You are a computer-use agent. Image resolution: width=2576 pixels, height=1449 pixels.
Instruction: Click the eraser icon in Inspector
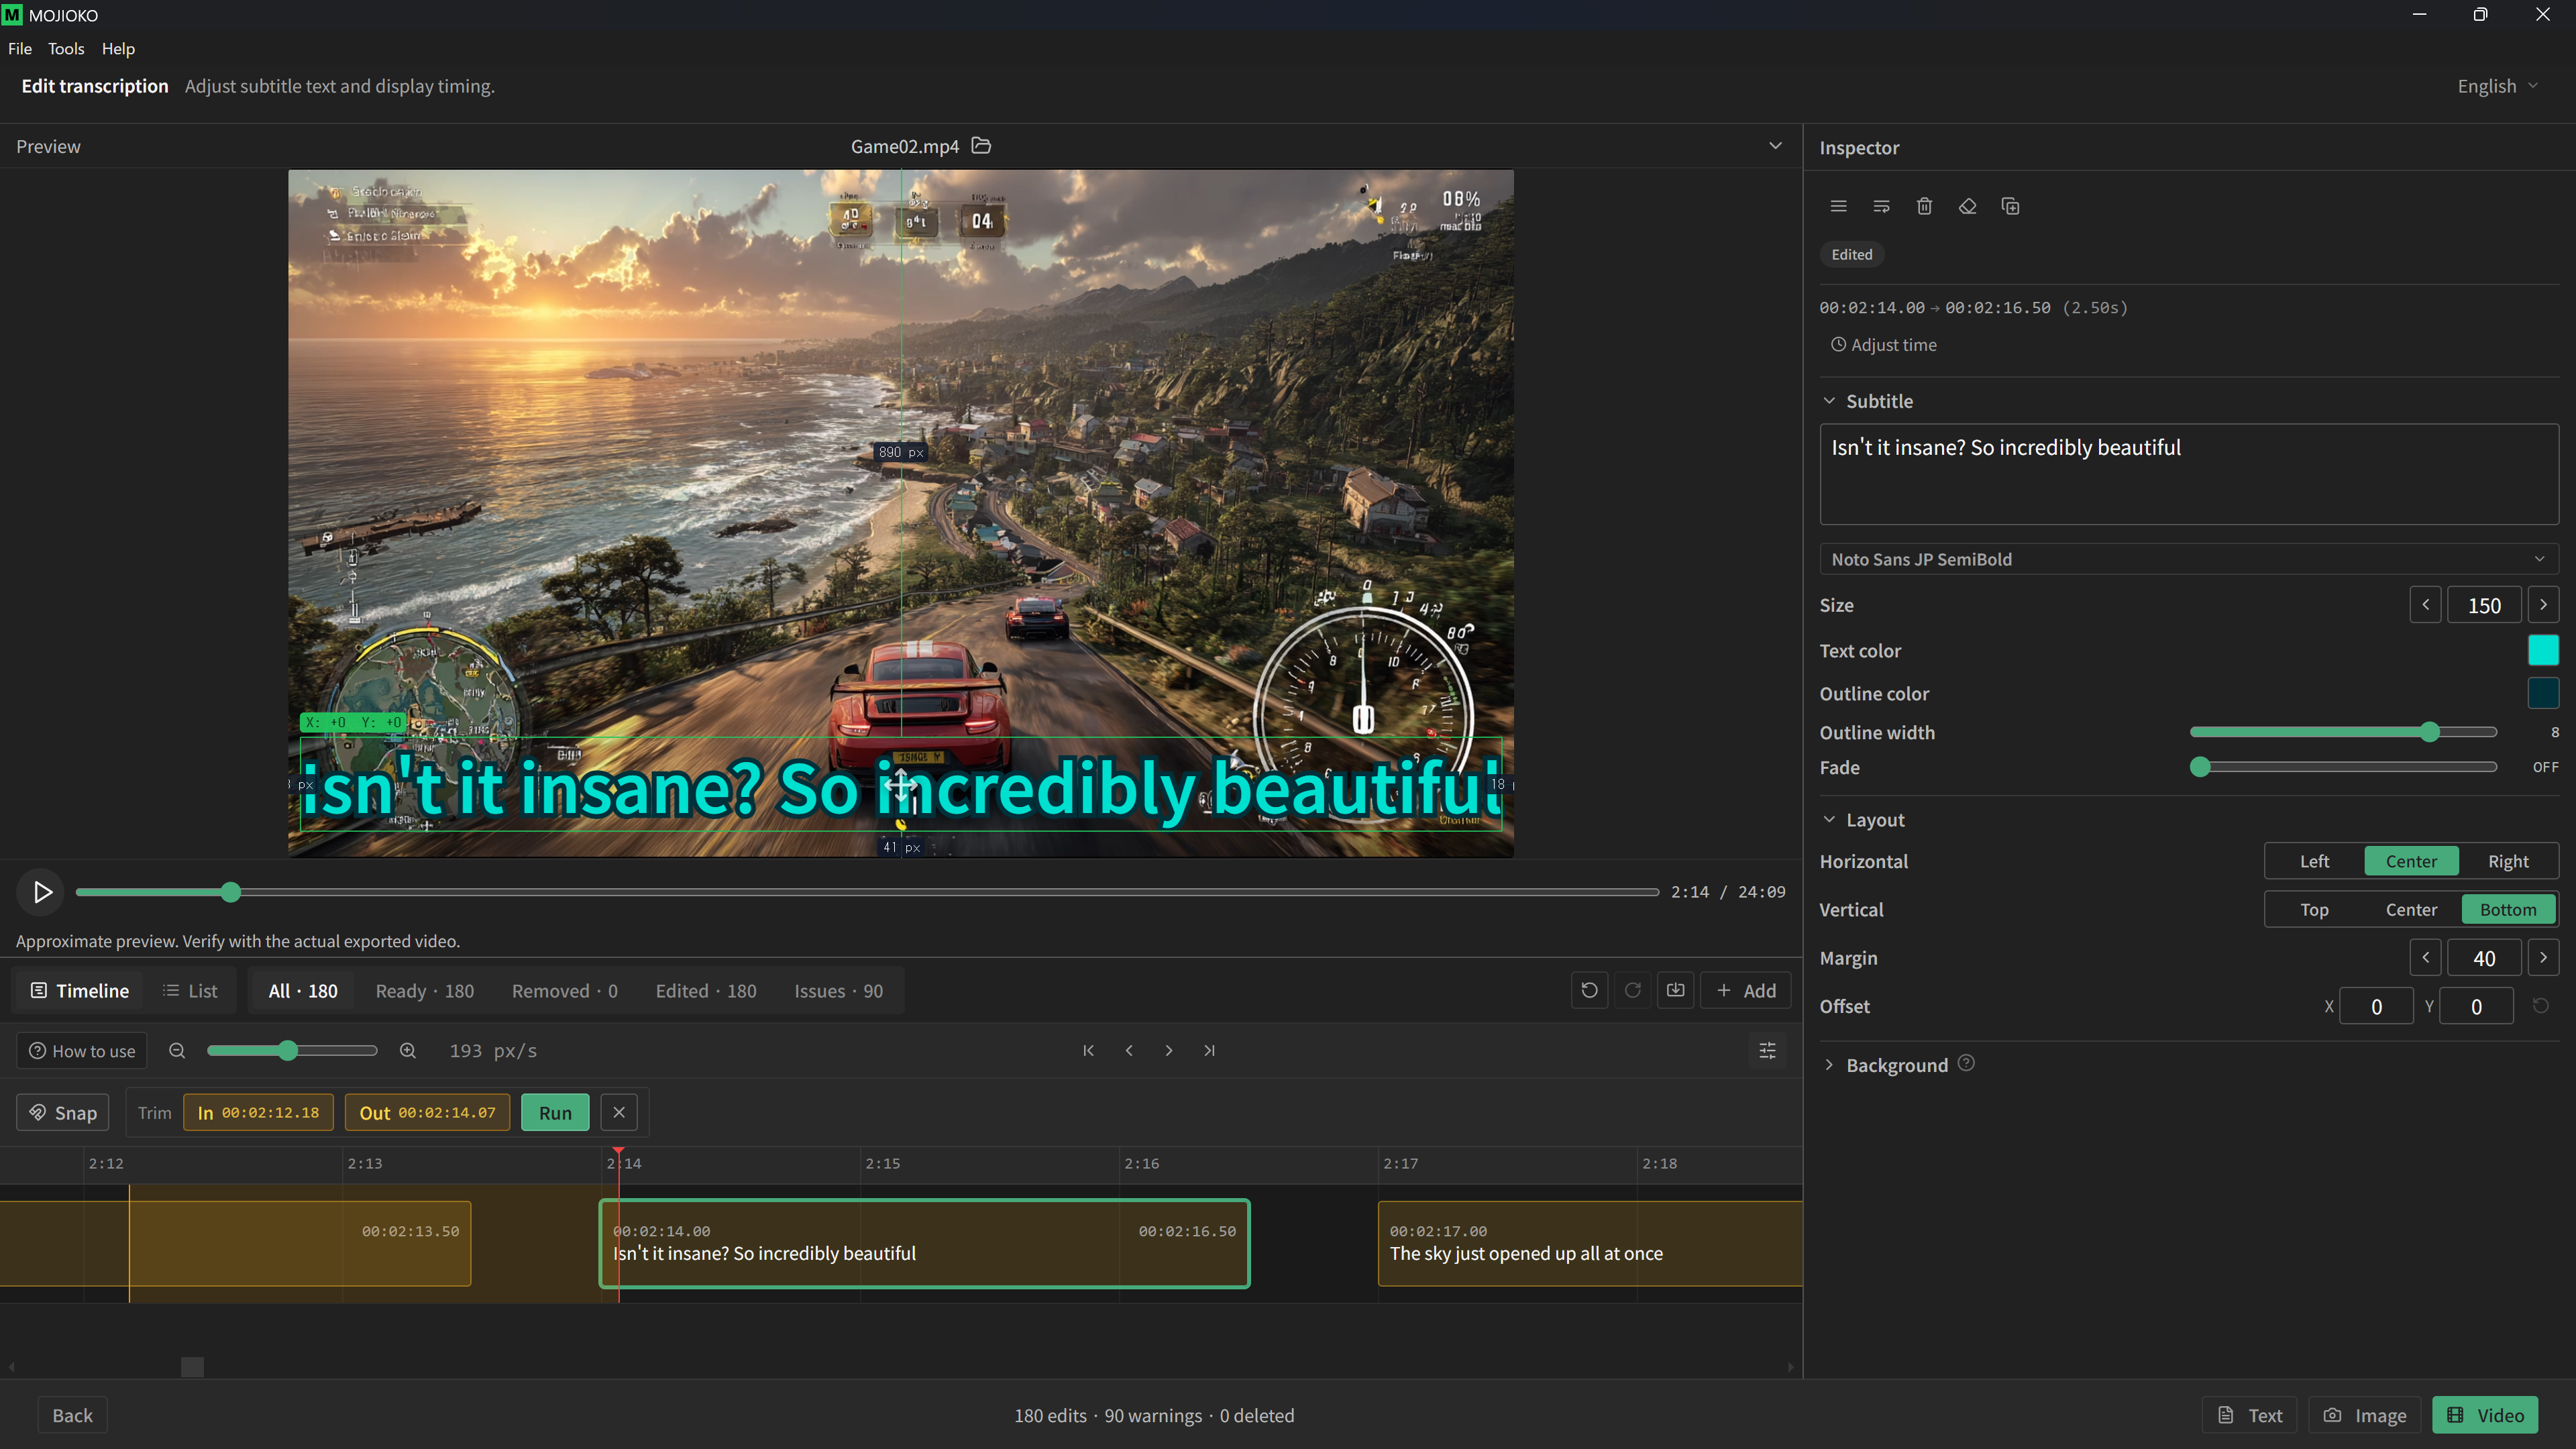(x=1967, y=206)
